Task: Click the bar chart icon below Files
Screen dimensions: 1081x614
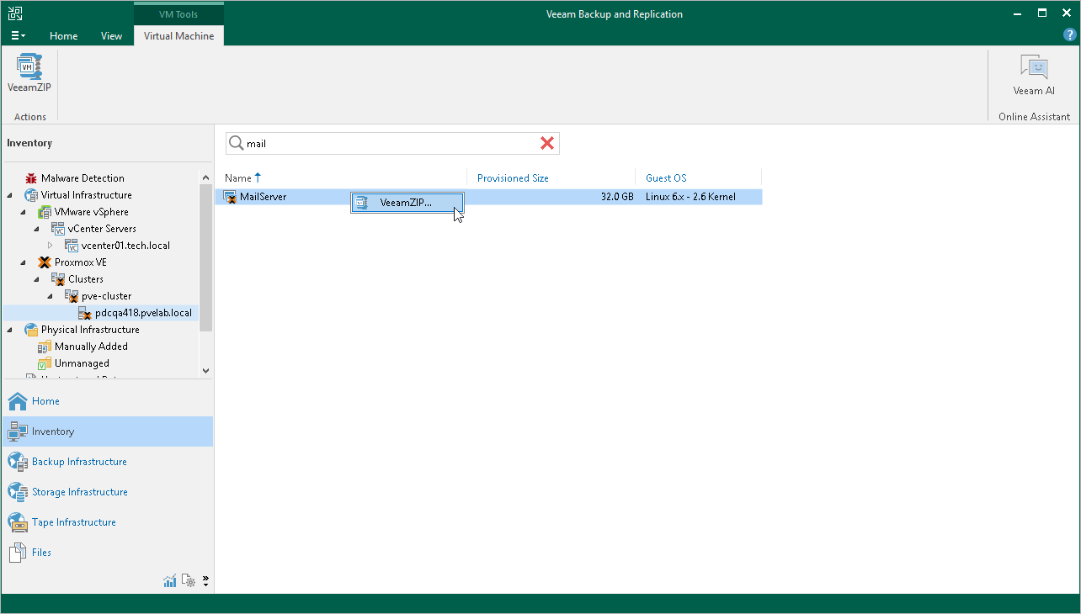Action: 170,580
